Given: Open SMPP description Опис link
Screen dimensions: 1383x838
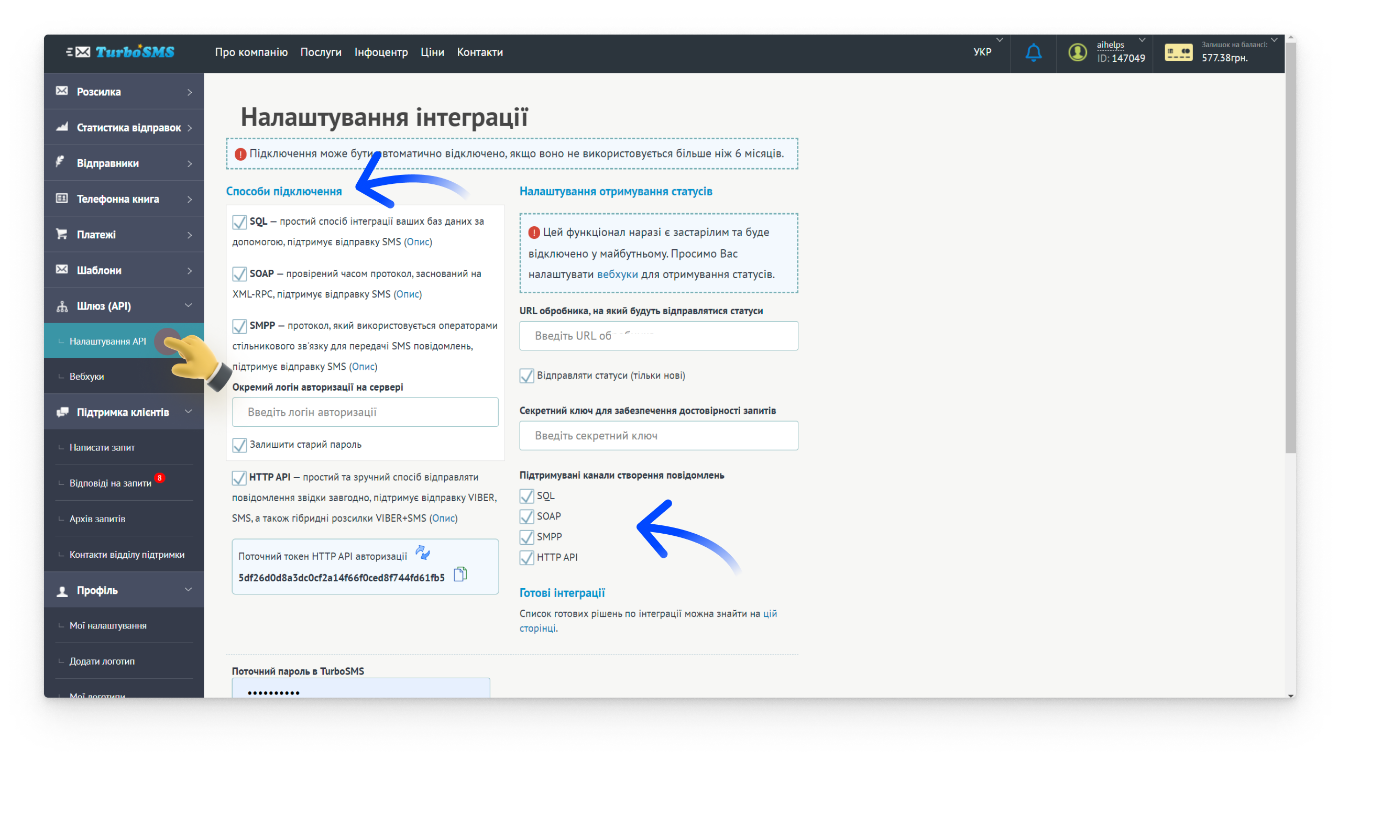Looking at the screenshot, I should tap(363, 367).
